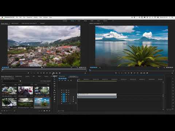Image resolution: width=175 pixels, height=131 pixels.
Task: Toggle Linked Selection in Timeline header
Action: 65,80
